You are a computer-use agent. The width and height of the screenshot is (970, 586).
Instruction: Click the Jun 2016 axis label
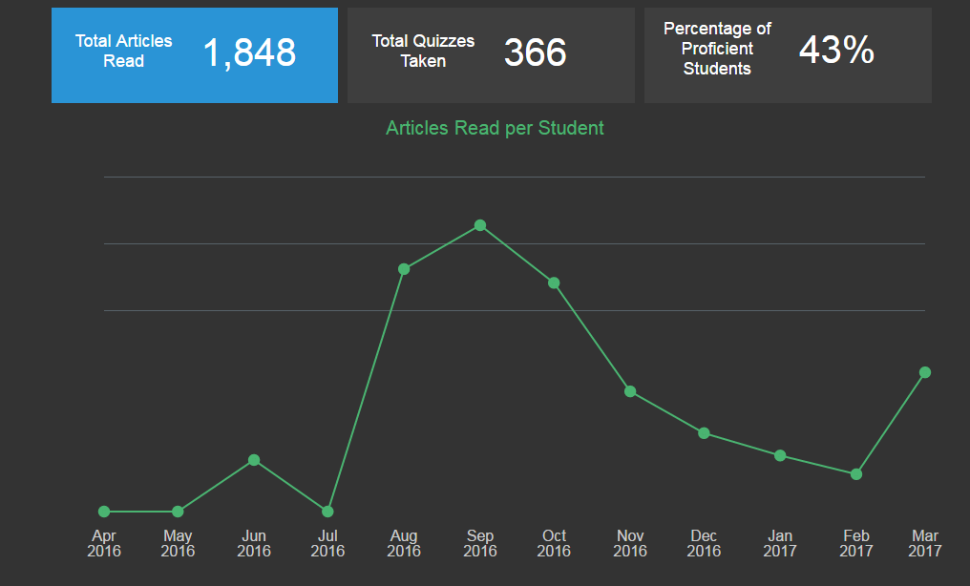(x=254, y=543)
